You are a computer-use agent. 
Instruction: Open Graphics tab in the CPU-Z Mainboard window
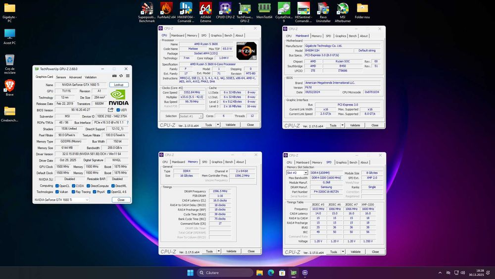pyautogui.click(x=341, y=36)
